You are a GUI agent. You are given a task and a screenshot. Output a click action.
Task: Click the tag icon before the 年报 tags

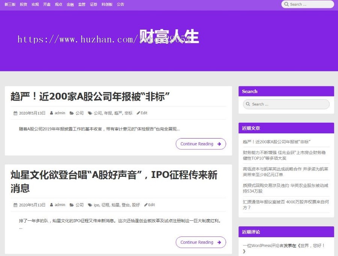(x=89, y=113)
